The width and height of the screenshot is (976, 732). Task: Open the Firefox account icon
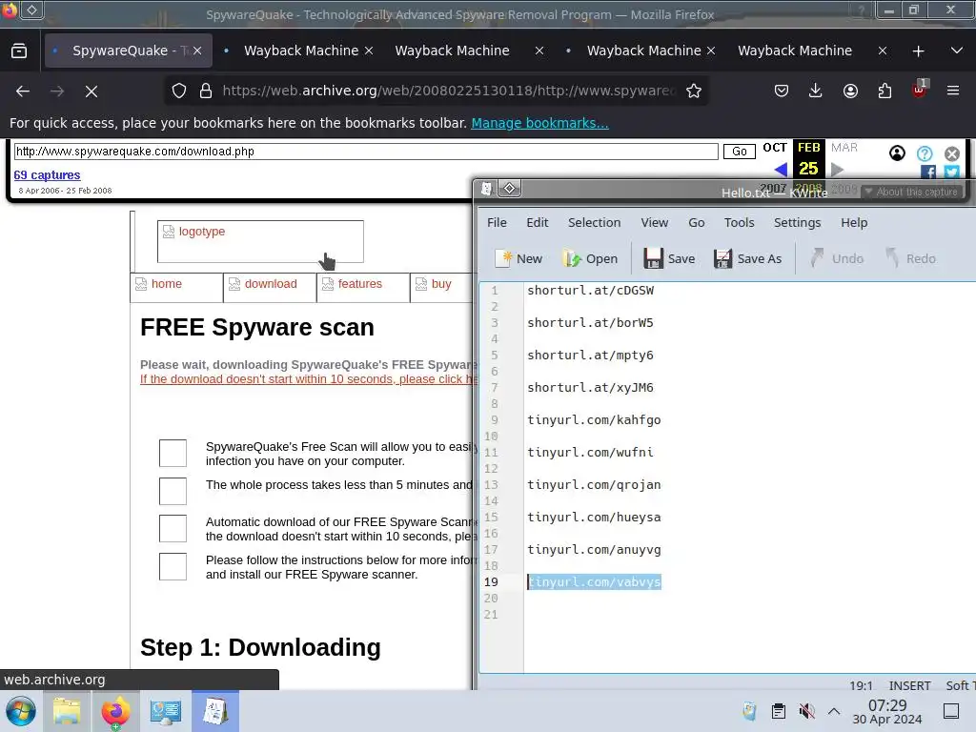click(x=850, y=91)
